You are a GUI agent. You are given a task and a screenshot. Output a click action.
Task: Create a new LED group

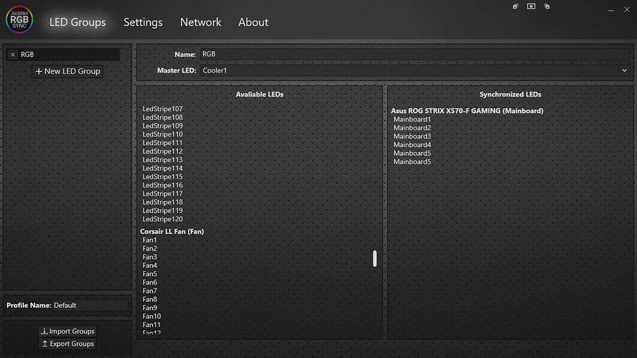pyautogui.click(x=67, y=71)
